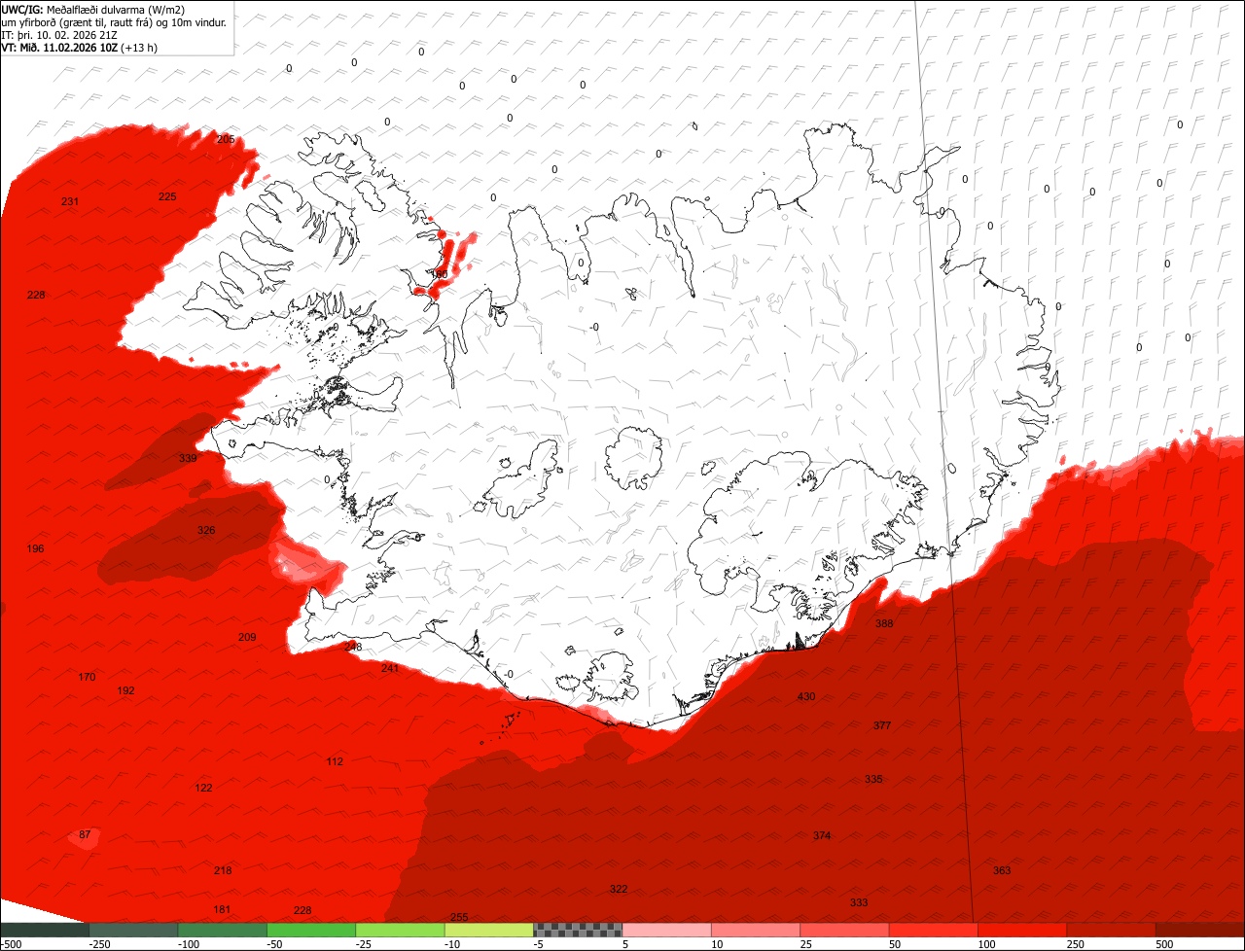Screen dimensions: 1245x951
Task: Click the map value 333
Action: (859, 903)
